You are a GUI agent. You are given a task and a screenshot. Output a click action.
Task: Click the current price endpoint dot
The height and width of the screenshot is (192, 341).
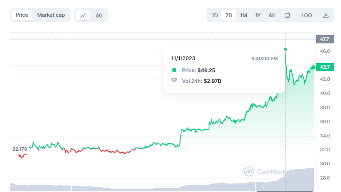[x=313, y=67]
